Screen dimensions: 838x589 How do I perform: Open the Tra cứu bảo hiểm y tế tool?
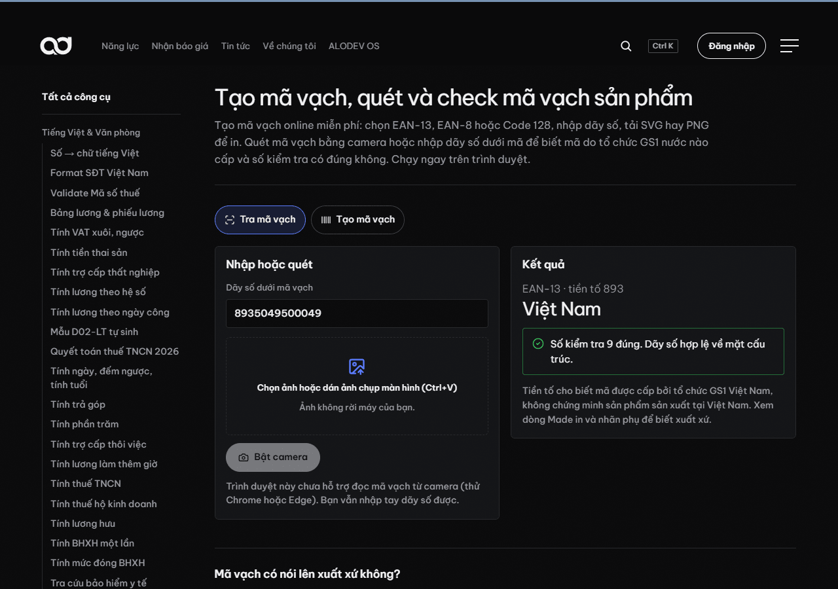(98, 583)
